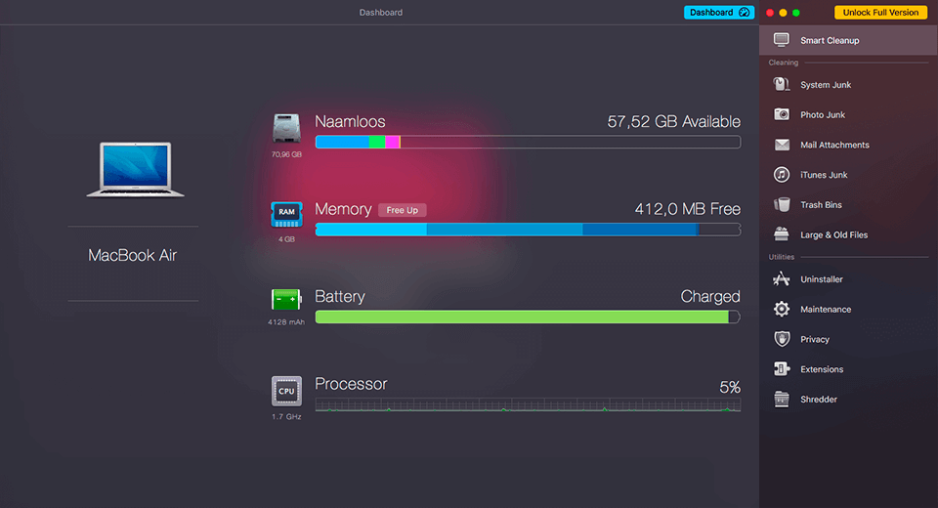The width and height of the screenshot is (938, 508).
Task: Click the gauge icon in Dashboard button
Action: (x=744, y=13)
